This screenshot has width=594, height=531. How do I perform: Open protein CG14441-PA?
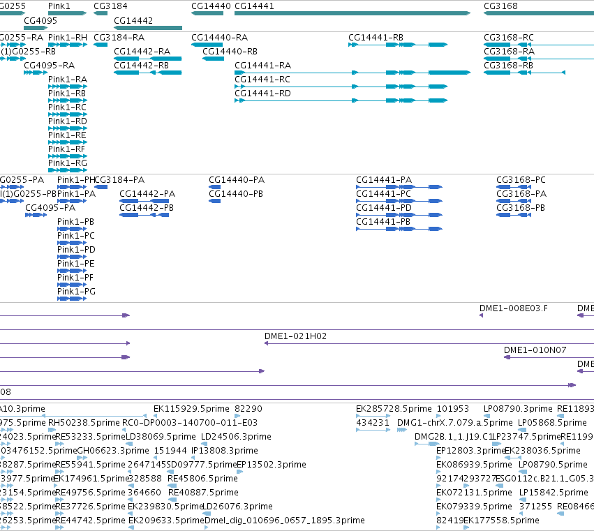[x=399, y=187]
